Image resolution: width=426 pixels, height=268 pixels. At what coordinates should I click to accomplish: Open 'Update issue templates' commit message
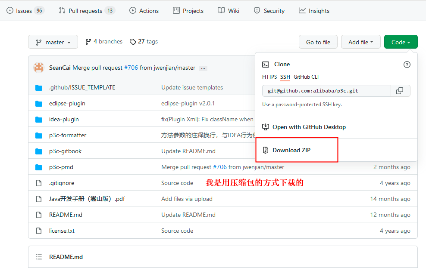(x=192, y=87)
